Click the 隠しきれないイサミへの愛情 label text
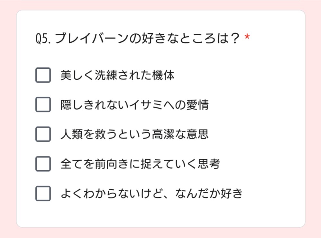This screenshot has height=238, width=321. 134,105
